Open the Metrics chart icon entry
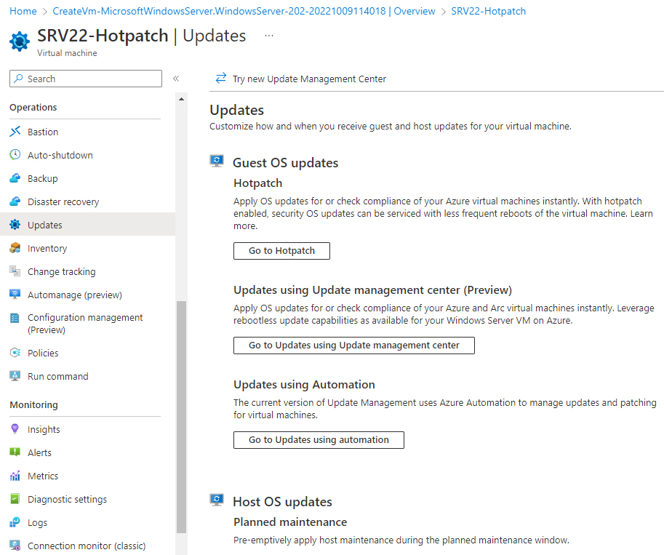 tap(15, 476)
